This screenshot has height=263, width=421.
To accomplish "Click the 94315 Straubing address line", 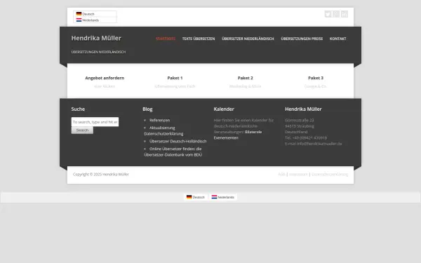I will (300, 126).
